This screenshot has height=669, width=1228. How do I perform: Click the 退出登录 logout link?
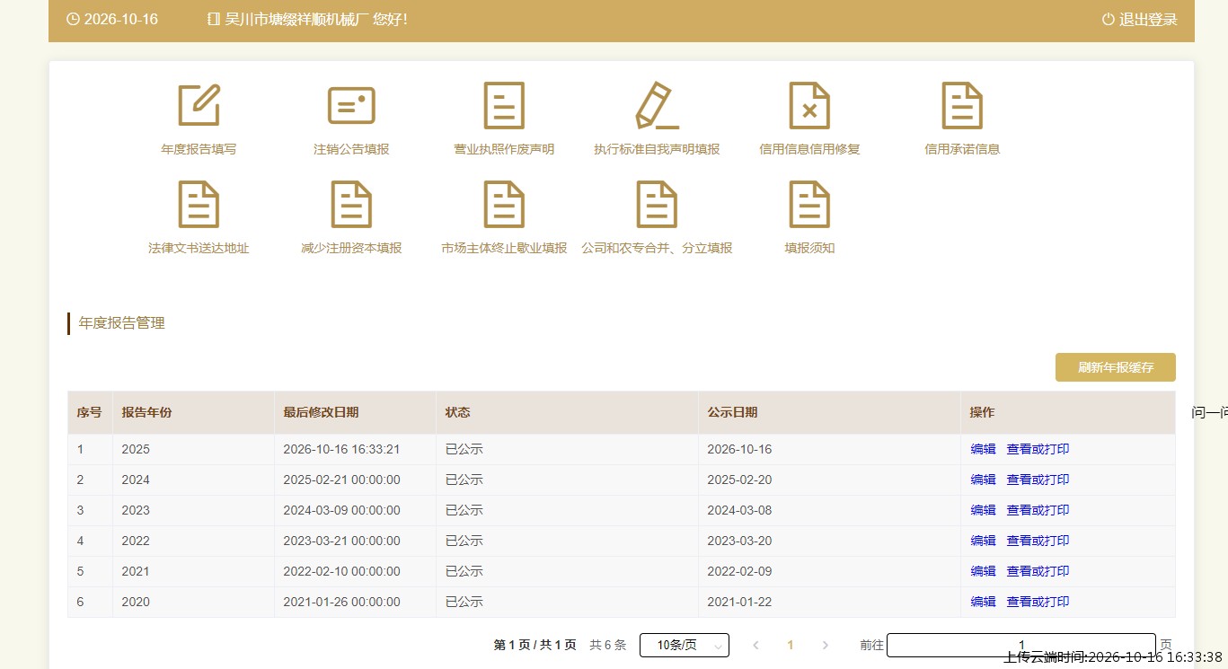[x=1139, y=19]
